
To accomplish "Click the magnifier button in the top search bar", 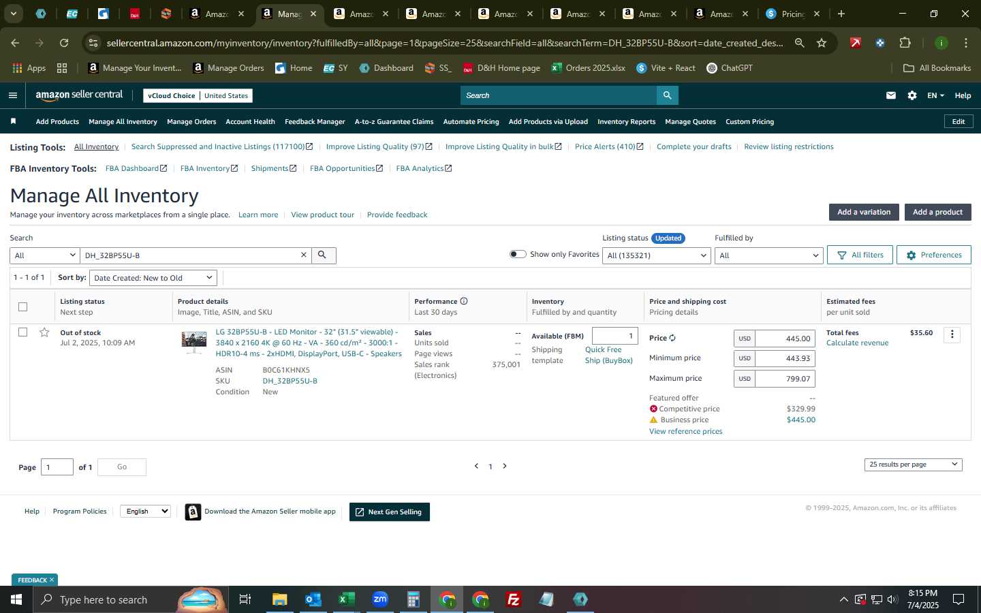I will [x=668, y=95].
